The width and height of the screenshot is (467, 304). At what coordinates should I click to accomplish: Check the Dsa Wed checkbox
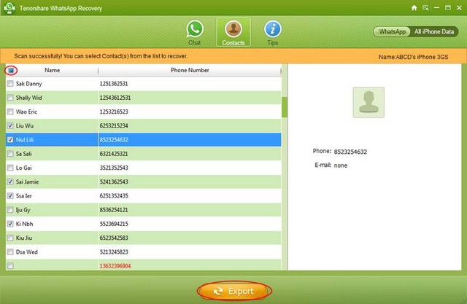click(x=10, y=252)
